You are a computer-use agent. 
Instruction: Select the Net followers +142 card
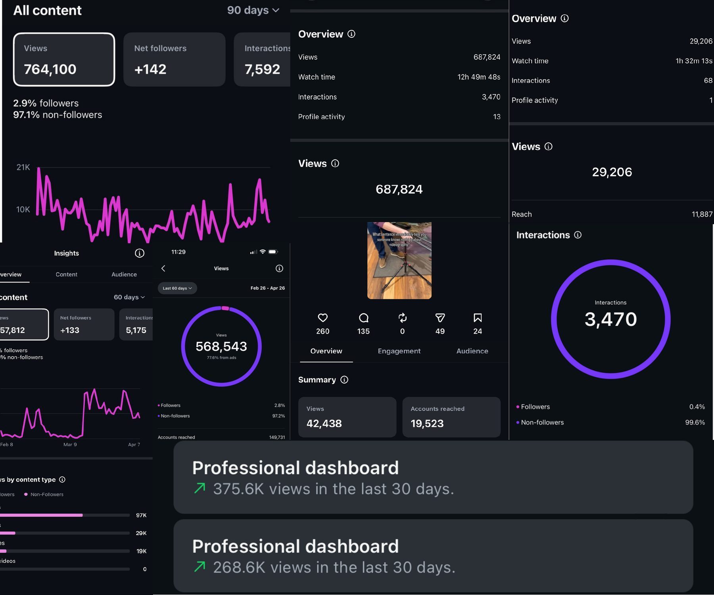[175, 59]
